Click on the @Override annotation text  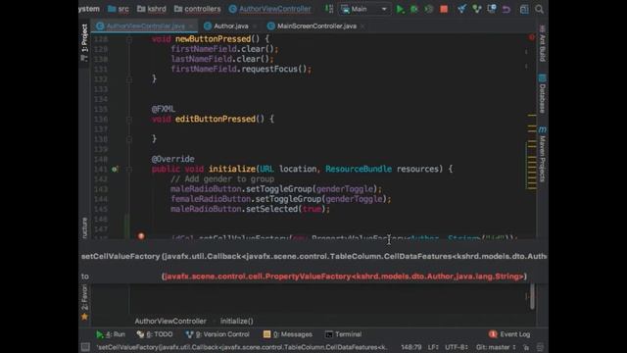click(172, 159)
